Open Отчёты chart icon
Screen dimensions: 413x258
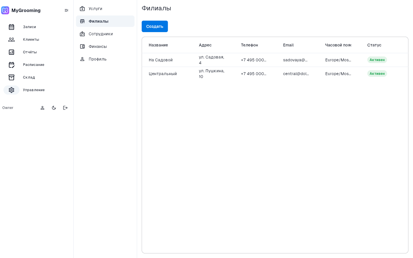click(11, 52)
